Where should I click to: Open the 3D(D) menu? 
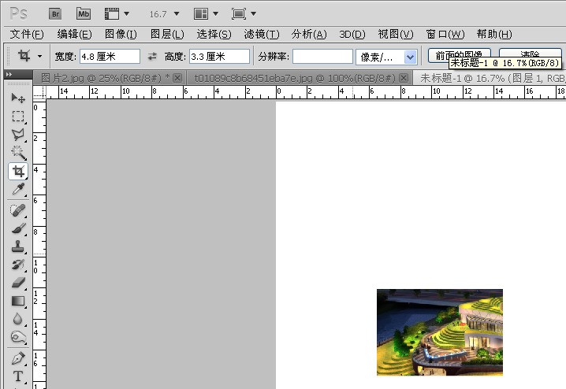click(x=352, y=34)
